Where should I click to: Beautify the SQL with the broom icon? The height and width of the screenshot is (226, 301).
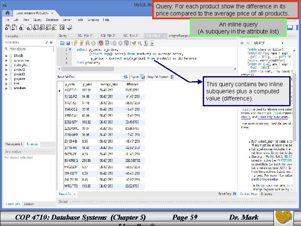tap(134, 43)
